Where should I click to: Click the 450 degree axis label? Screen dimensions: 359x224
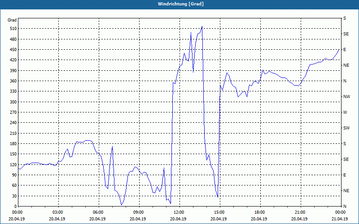(13, 50)
